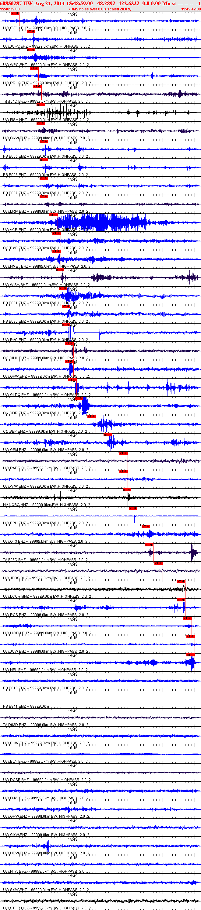Select the UW.BLN EHZ station label
Screen dimensions: 201x910
[45, 762]
